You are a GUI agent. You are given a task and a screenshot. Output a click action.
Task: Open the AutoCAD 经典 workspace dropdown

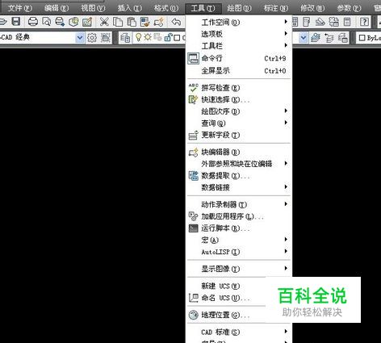click(80, 38)
